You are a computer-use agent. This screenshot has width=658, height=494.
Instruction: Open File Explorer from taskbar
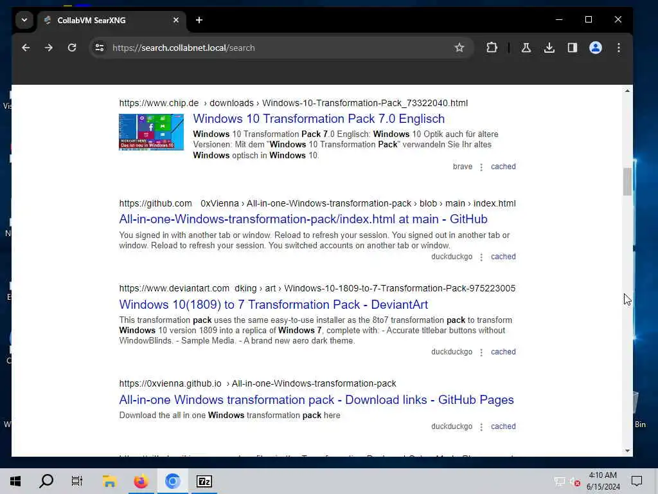tap(109, 481)
